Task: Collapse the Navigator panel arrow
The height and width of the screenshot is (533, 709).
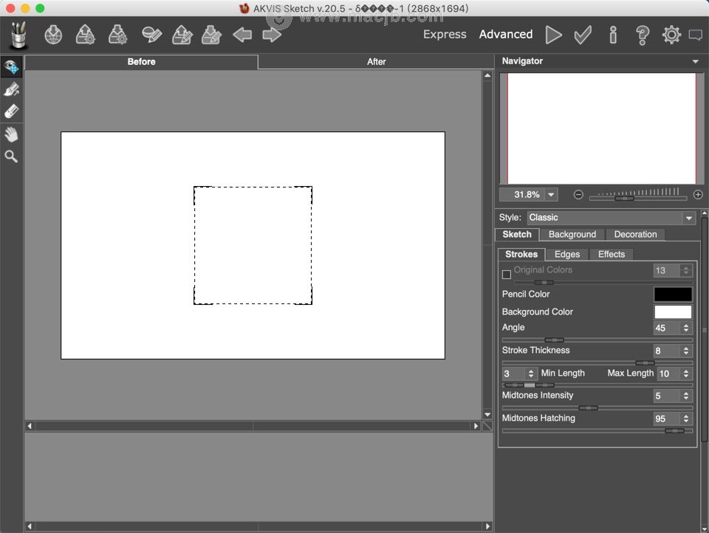Action: click(696, 61)
